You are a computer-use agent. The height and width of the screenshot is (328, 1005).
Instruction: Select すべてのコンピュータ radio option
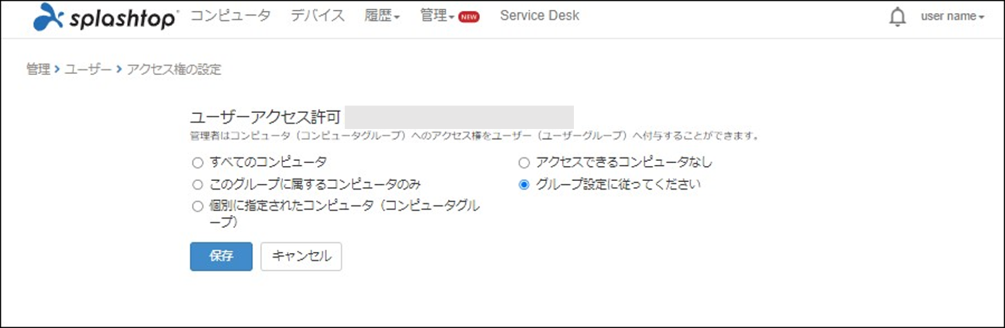point(197,163)
